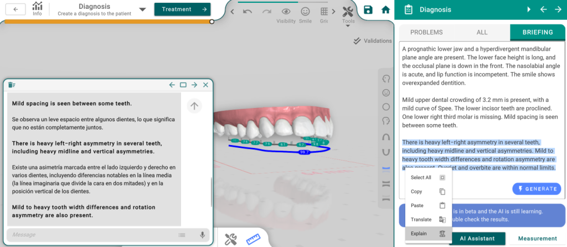Expand the Diagnosis step dropdown arrow

[x=142, y=9]
